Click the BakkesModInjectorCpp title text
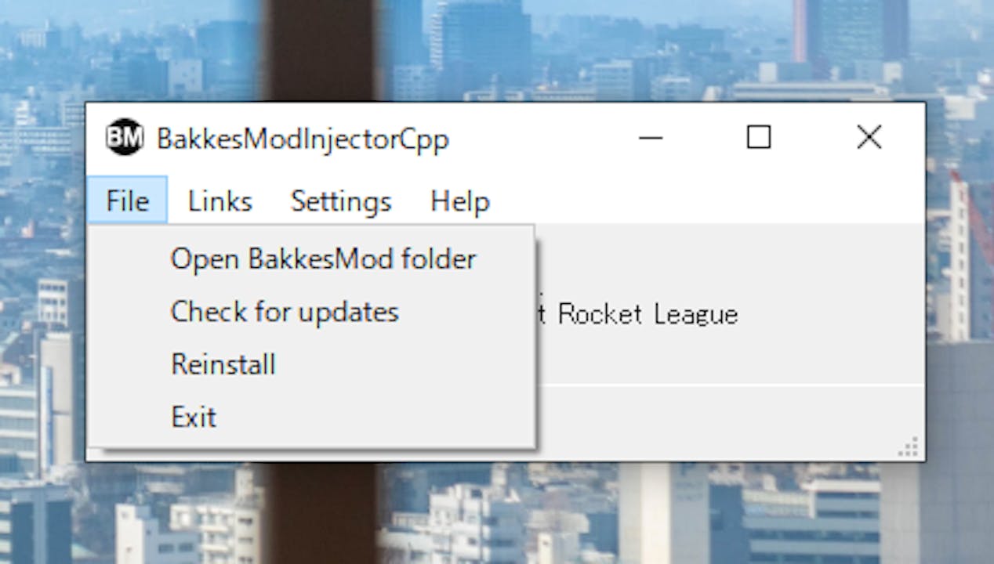Viewport: 994px width, 564px height. click(x=303, y=139)
